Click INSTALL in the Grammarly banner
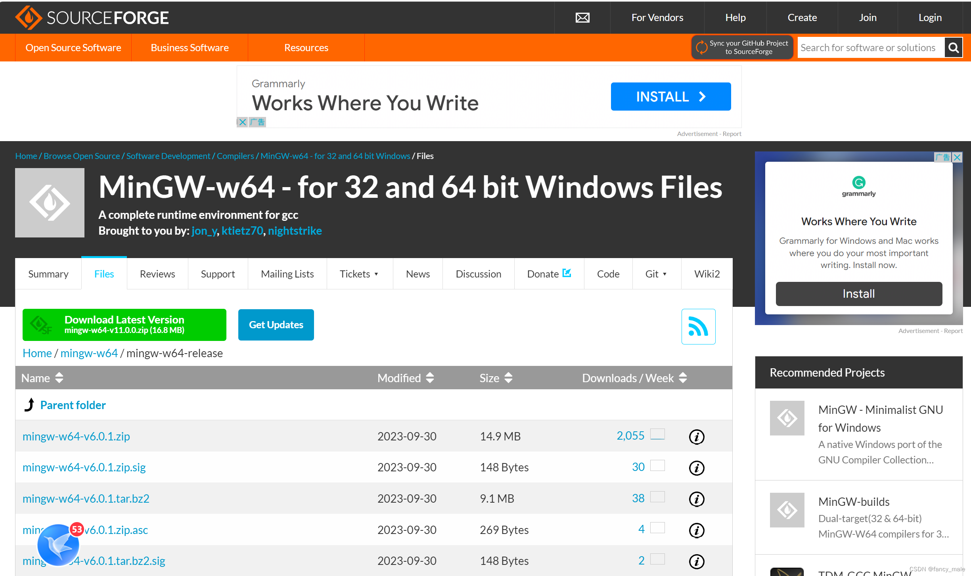The height and width of the screenshot is (576, 971). coord(671,96)
